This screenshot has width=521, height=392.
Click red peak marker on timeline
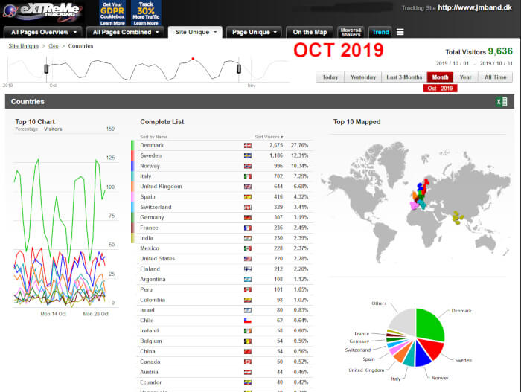pos(193,59)
